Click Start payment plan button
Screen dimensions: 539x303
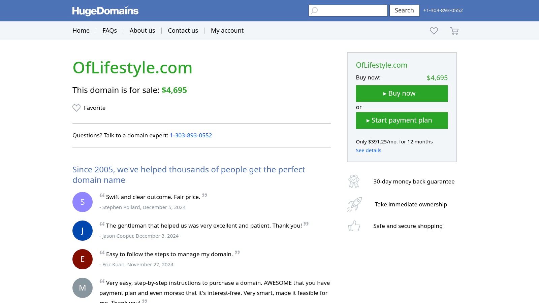[402, 121]
